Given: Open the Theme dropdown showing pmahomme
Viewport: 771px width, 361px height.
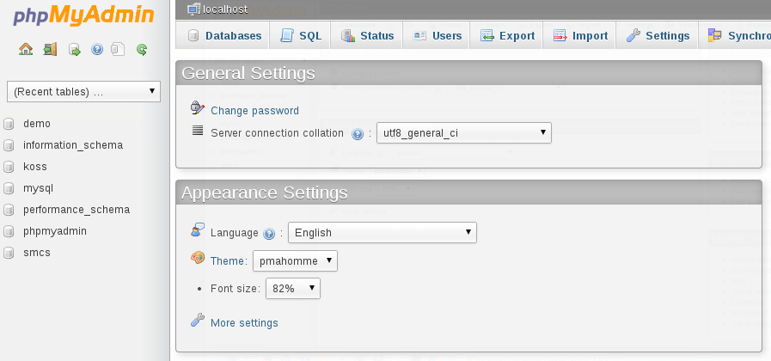Looking at the screenshot, I should tap(295, 260).
